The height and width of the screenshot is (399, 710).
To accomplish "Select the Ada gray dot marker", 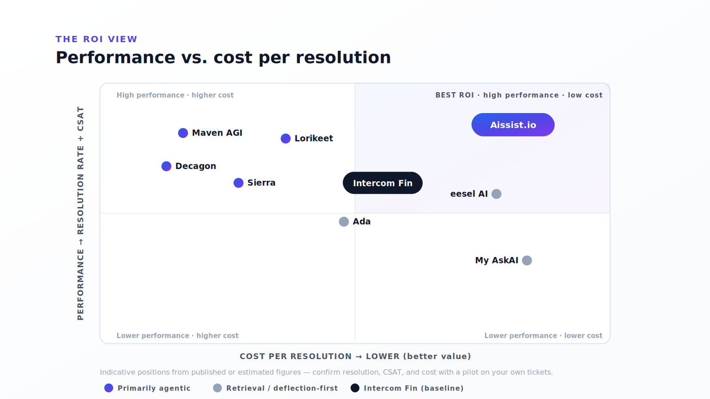I will (x=344, y=222).
